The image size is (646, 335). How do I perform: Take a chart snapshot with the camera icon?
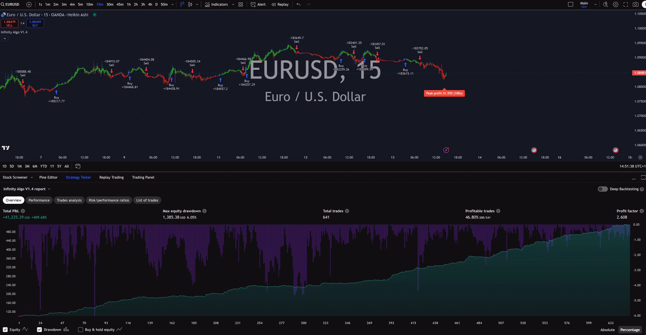(635, 4)
